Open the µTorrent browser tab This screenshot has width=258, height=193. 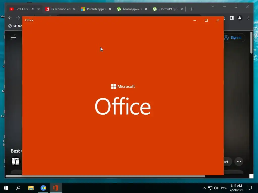168,9
